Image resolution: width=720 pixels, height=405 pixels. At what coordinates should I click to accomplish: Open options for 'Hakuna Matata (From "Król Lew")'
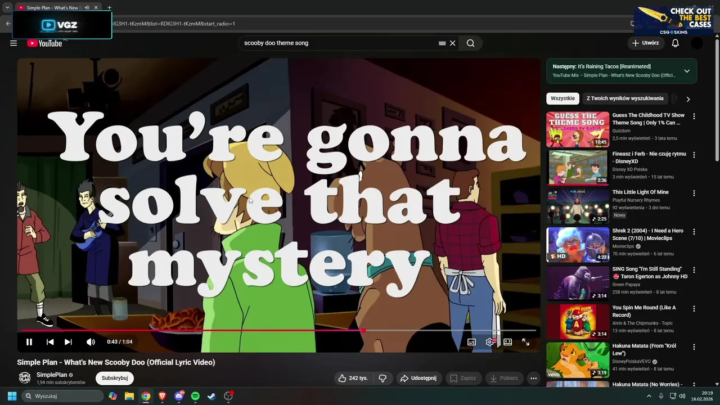(x=694, y=347)
